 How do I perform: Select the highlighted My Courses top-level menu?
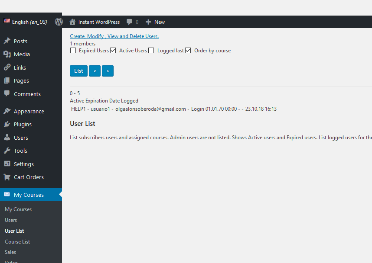31,195
